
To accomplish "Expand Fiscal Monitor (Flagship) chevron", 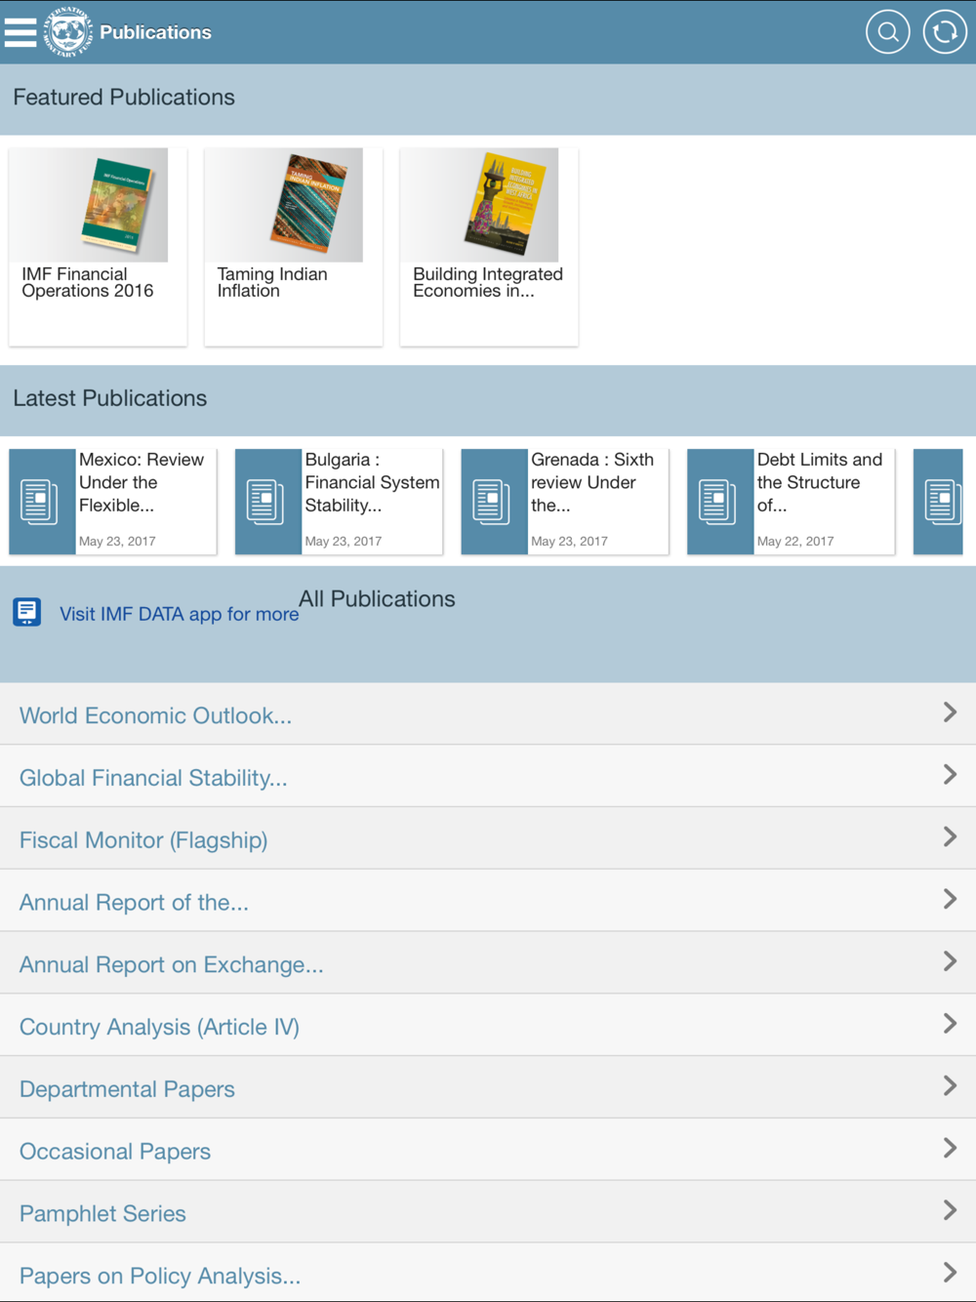I will click(x=950, y=837).
